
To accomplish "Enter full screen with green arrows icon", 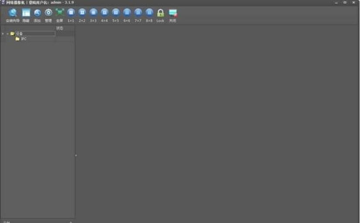I will (60, 13).
